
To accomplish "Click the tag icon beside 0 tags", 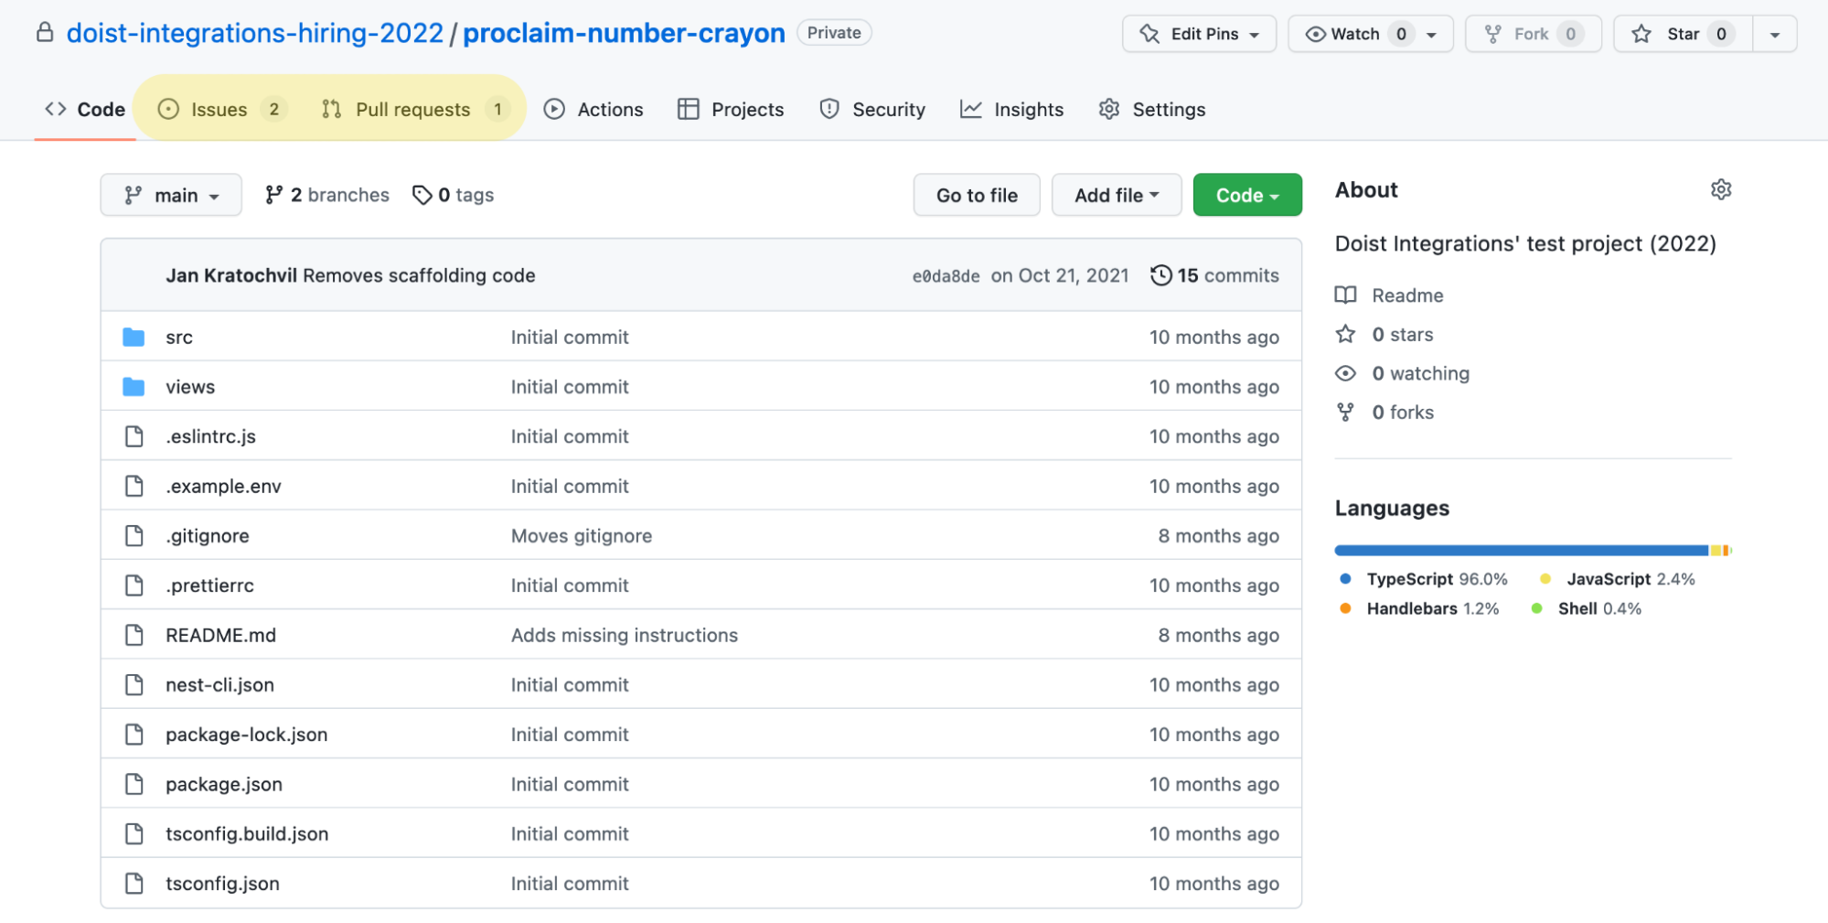I will coord(422,194).
